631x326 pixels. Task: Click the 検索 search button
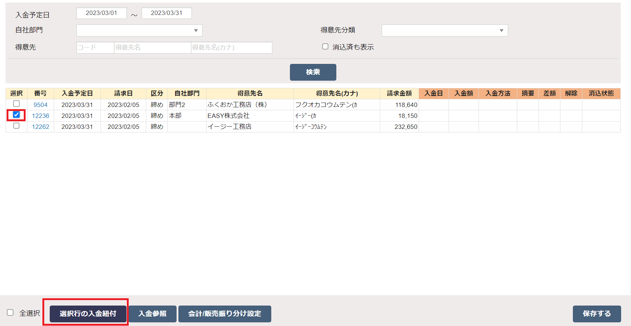pyautogui.click(x=313, y=72)
